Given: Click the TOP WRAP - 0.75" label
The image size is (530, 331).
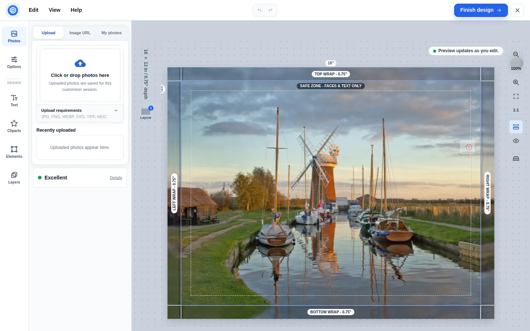Looking at the screenshot, I should (x=331, y=74).
